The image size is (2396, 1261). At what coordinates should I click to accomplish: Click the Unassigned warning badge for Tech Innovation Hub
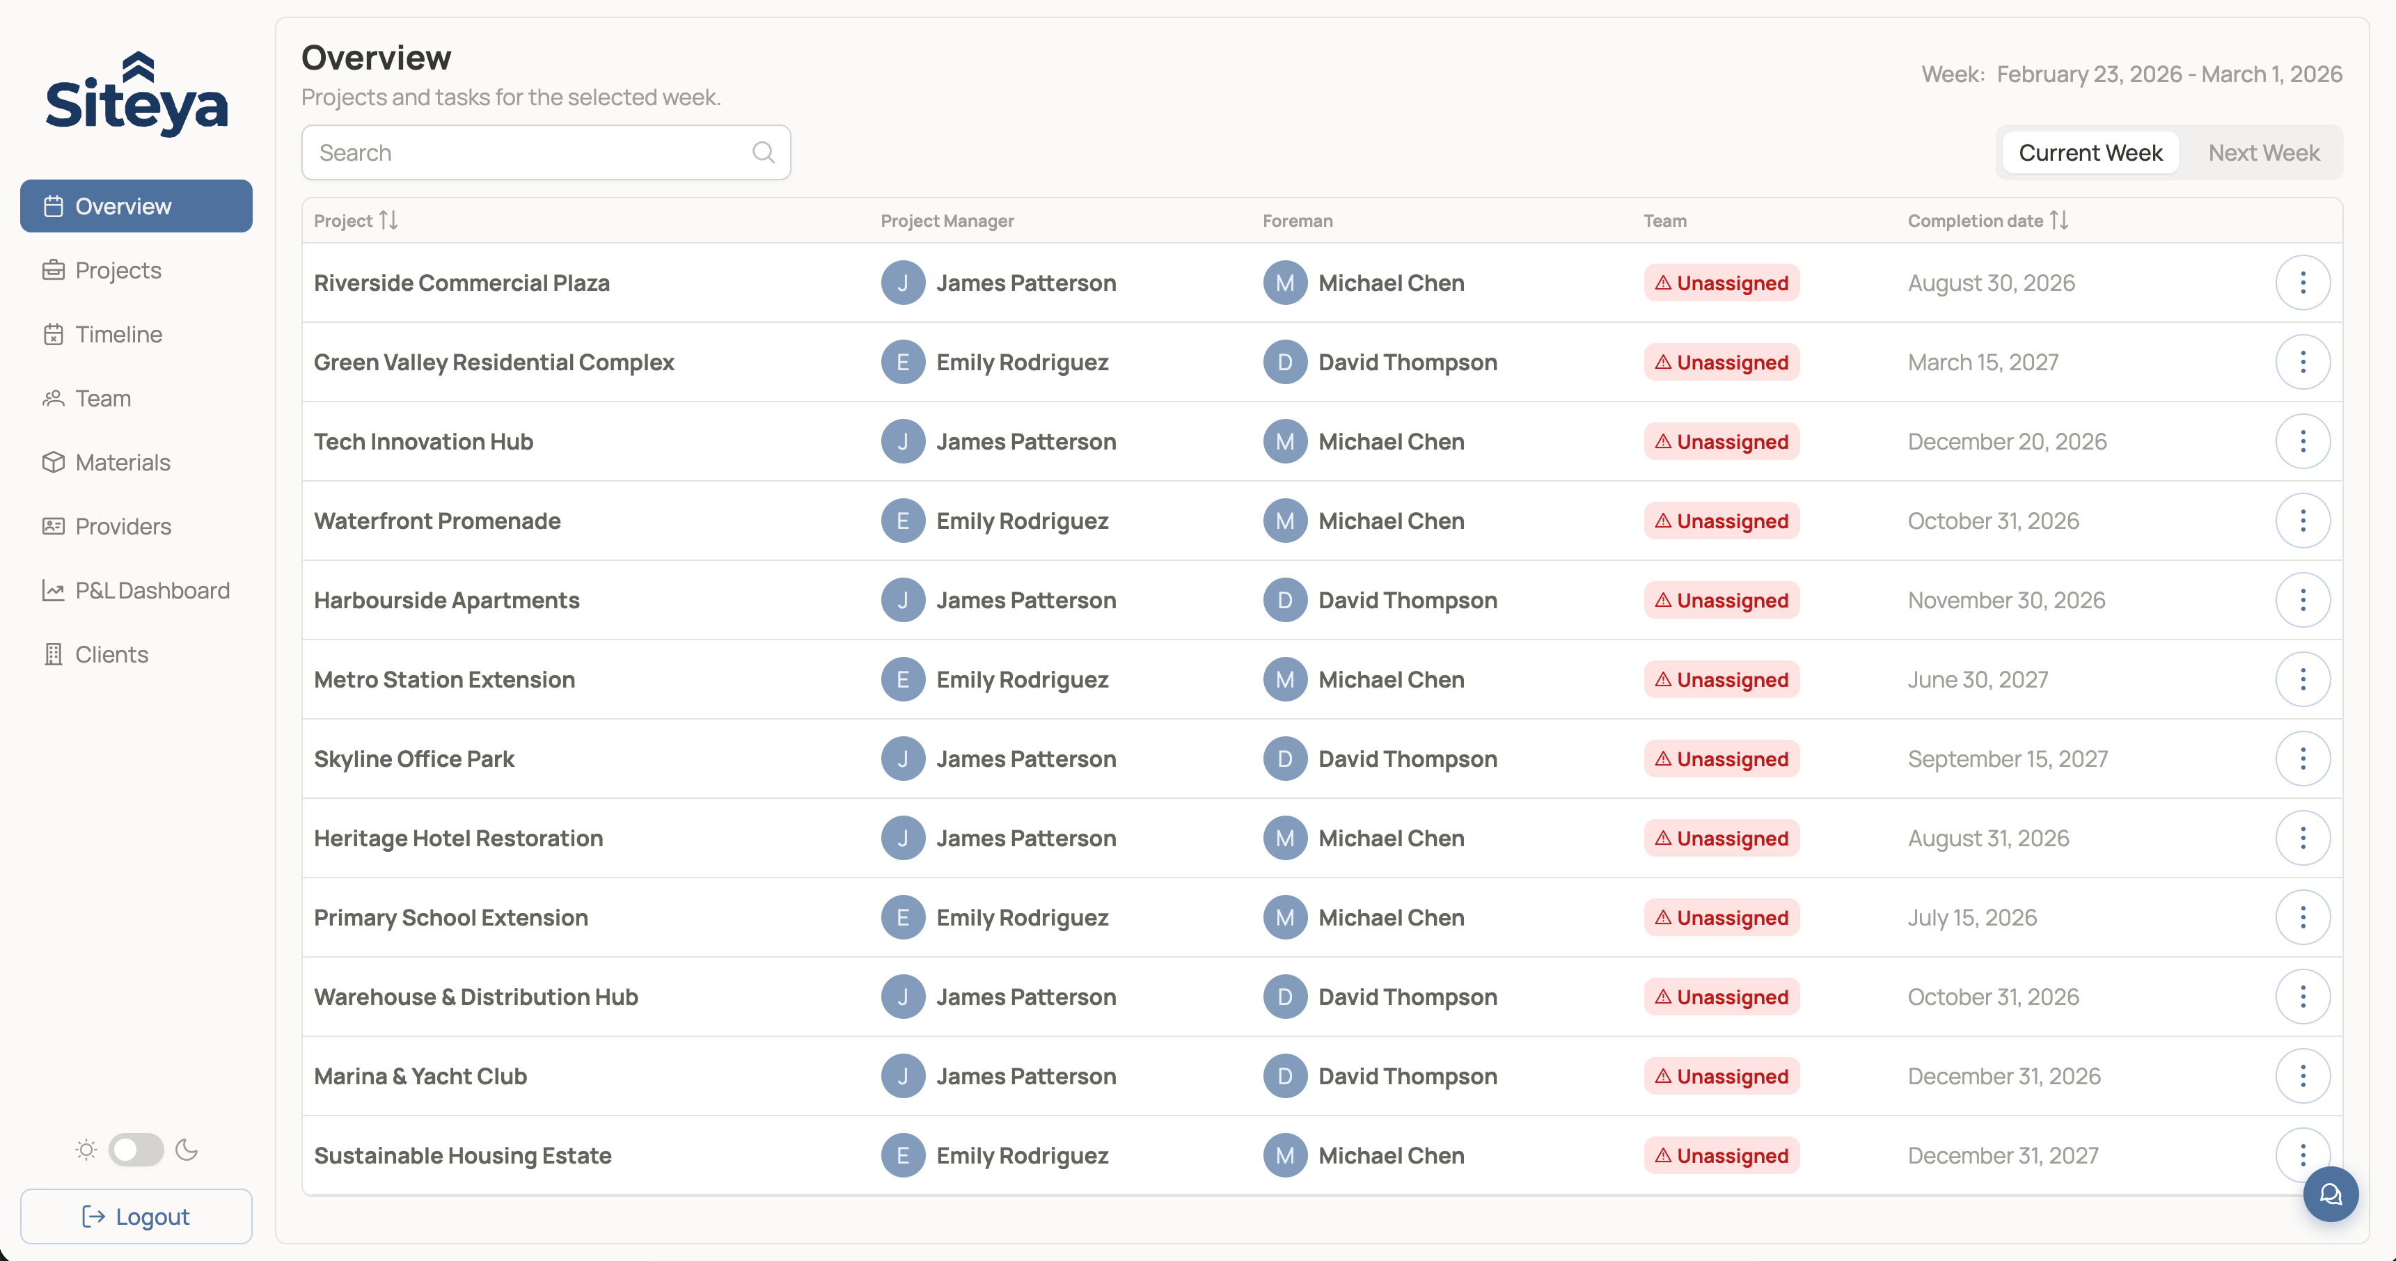(x=1721, y=442)
